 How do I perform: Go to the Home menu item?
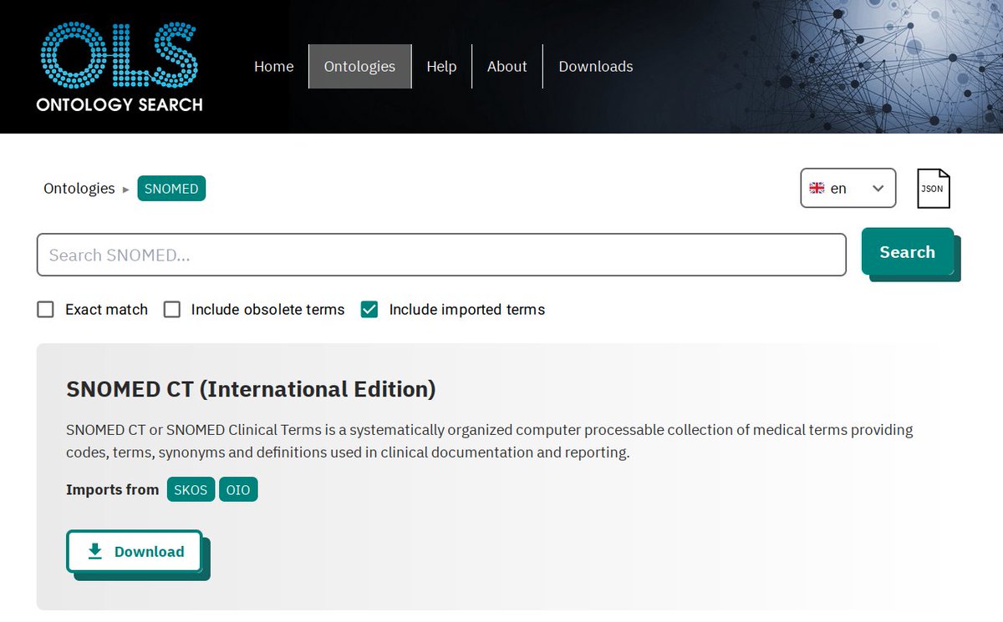click(x=273, y=66)
